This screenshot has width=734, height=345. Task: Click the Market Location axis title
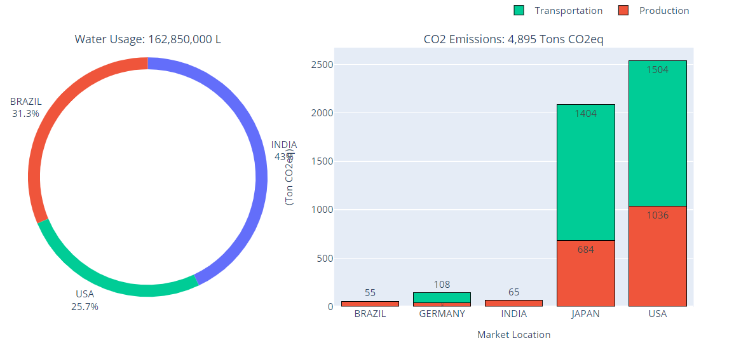[x=513, y=334]
